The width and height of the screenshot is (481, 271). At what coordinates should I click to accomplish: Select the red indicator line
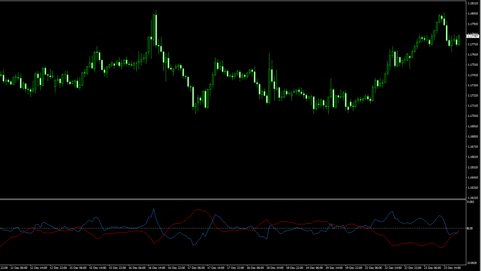point(198,211)
